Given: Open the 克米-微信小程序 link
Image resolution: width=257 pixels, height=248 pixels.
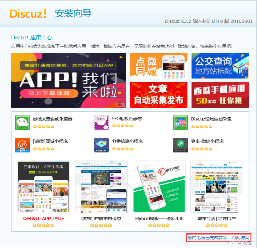Looking at the screenshot, I should pos(207,141).
